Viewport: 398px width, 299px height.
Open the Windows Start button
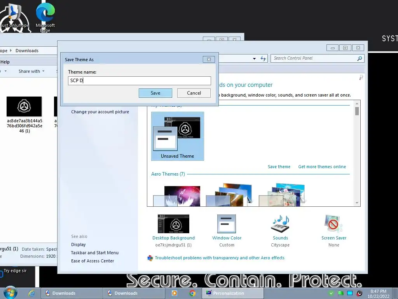10,293
